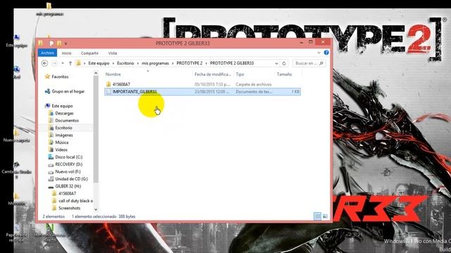The width and height of the screenshot is (451, 253).
Task: Select Papelera de reciclaje desktop icon
Action: pos(16,233)
